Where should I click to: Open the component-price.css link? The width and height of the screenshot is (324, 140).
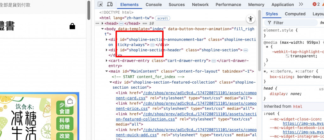tap(186, 106)
